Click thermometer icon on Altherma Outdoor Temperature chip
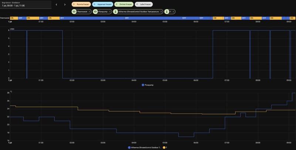The width and height of the screenshot is (296, 150). click(x=115, y=12)
